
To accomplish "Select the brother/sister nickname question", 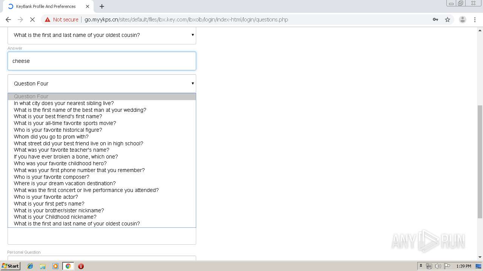I will 102,210.
